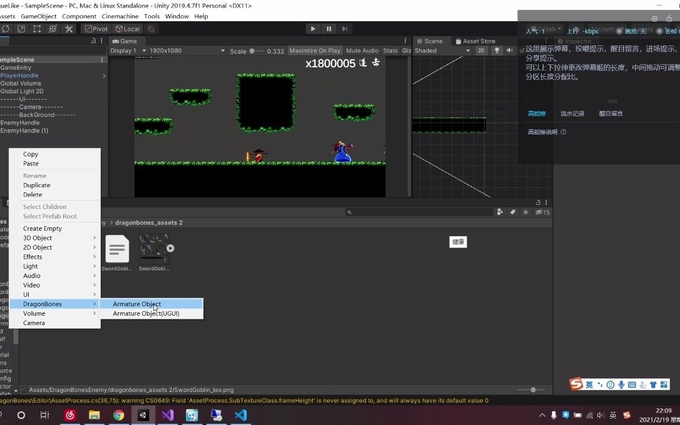The width and height of the screenshot is (680, 425).
Task: Pause the game with the Pause button
Action: click(x=329, y=28)
